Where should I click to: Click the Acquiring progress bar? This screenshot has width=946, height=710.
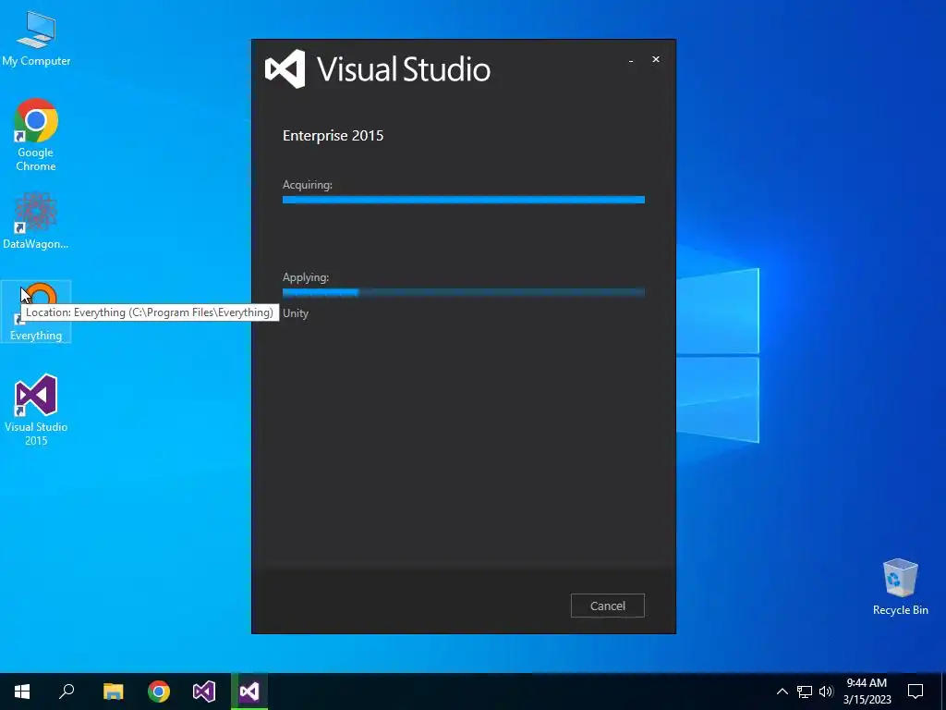[464, 200]
